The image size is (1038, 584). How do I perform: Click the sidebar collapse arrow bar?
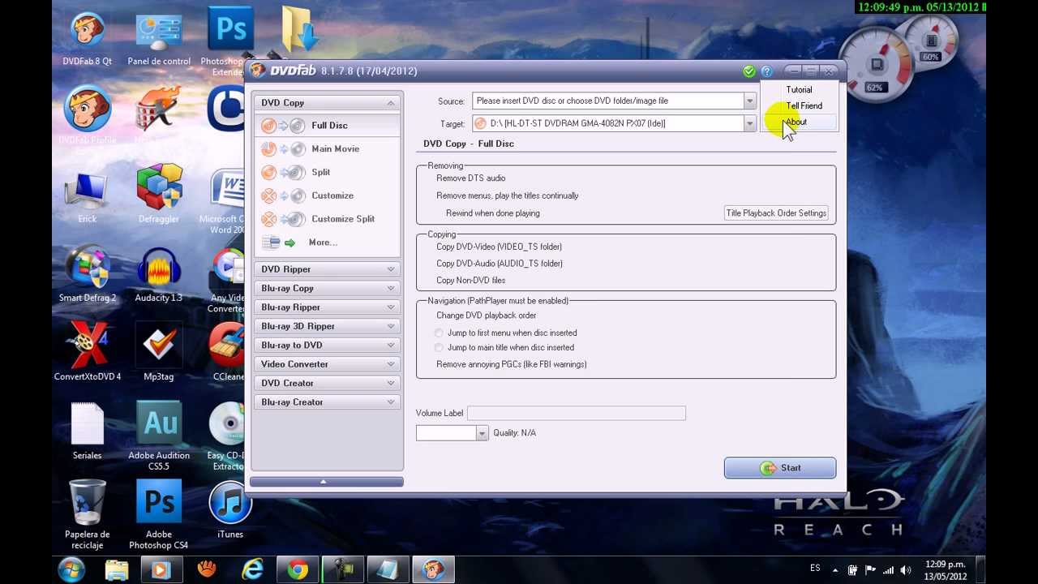click(326, 482)
